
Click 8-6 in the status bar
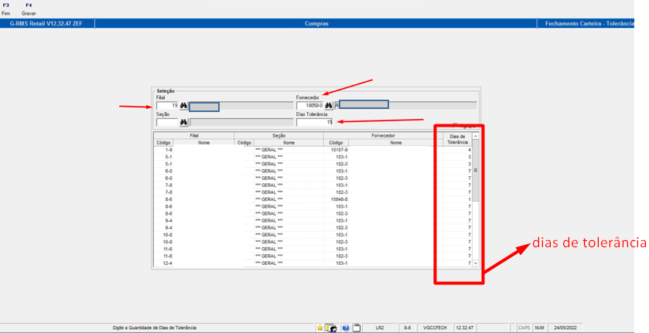408,328
